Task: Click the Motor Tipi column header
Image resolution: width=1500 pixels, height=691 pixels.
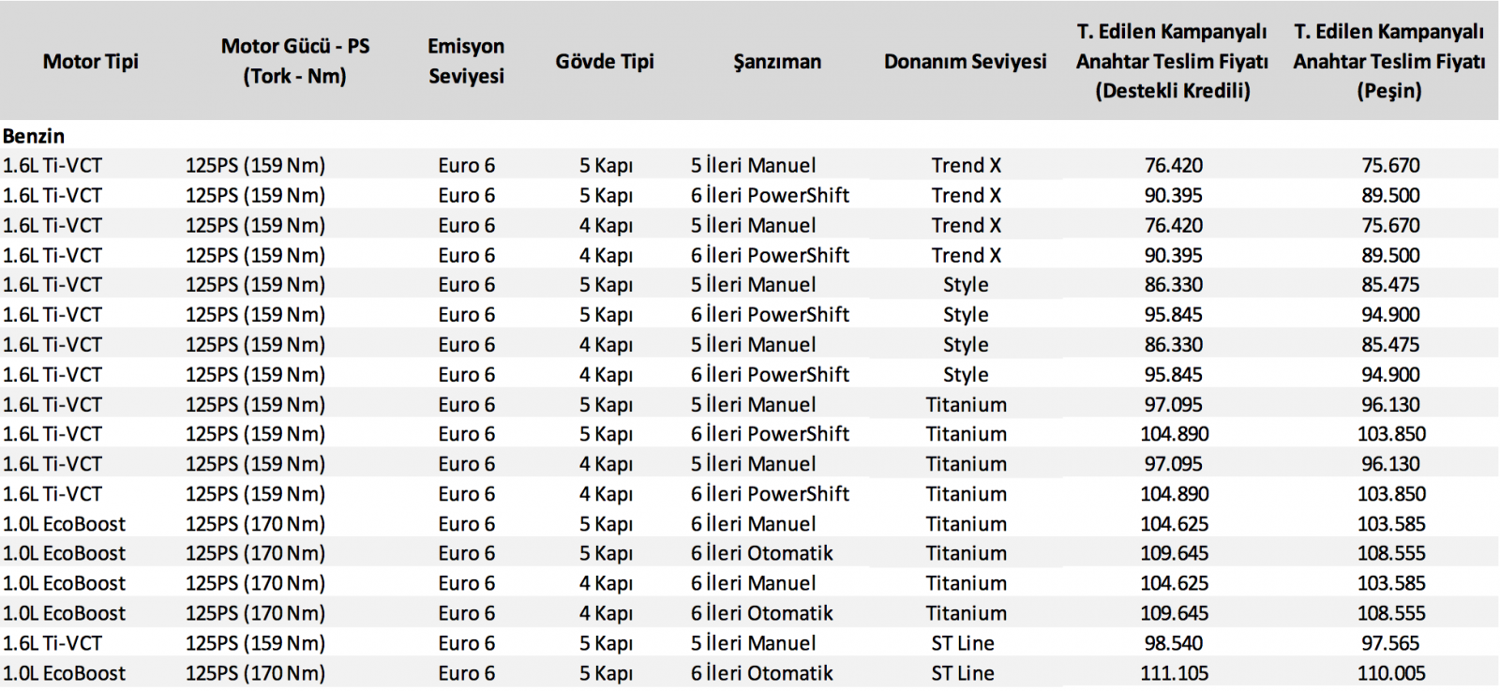Action: 91,61
